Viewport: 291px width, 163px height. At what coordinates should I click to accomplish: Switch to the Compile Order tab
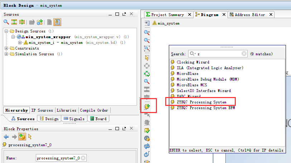(x=94, y=110)
